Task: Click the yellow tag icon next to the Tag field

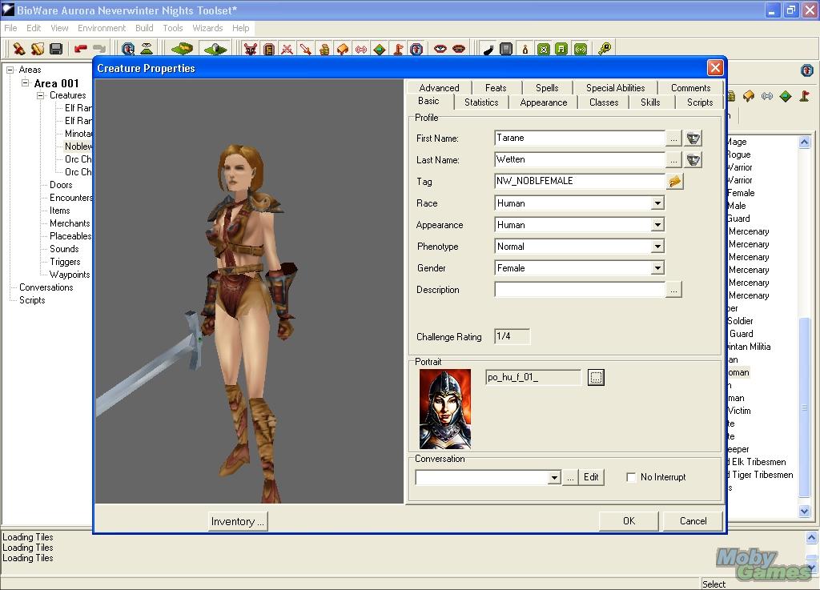Action: click(x=675, y=182)
